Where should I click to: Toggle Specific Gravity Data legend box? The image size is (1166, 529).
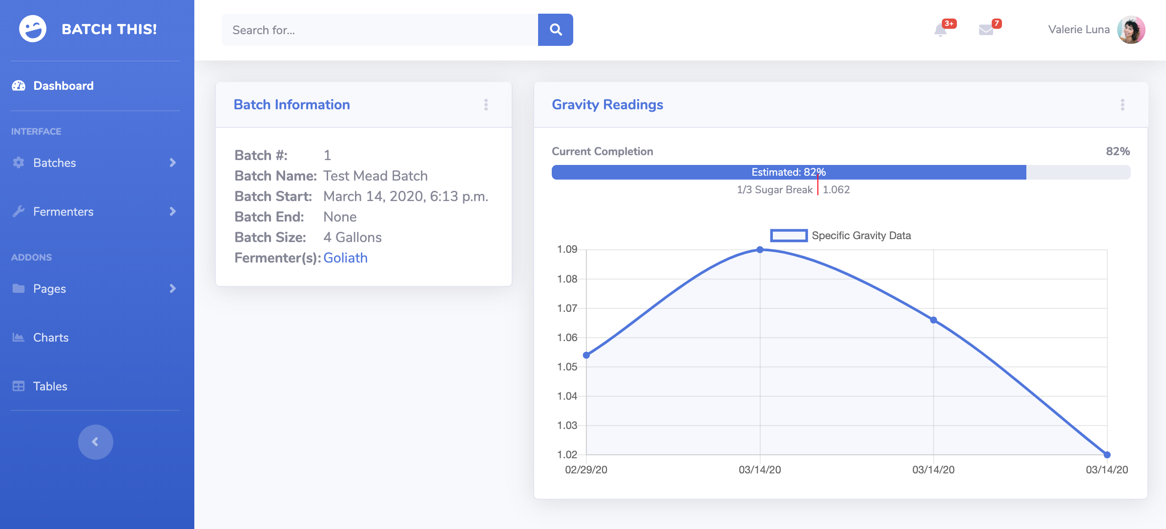tap(789, 236)
